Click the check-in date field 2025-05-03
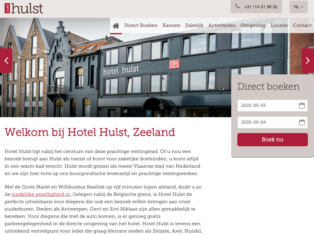This screenshot has width=314, height=235. [272, 106]
